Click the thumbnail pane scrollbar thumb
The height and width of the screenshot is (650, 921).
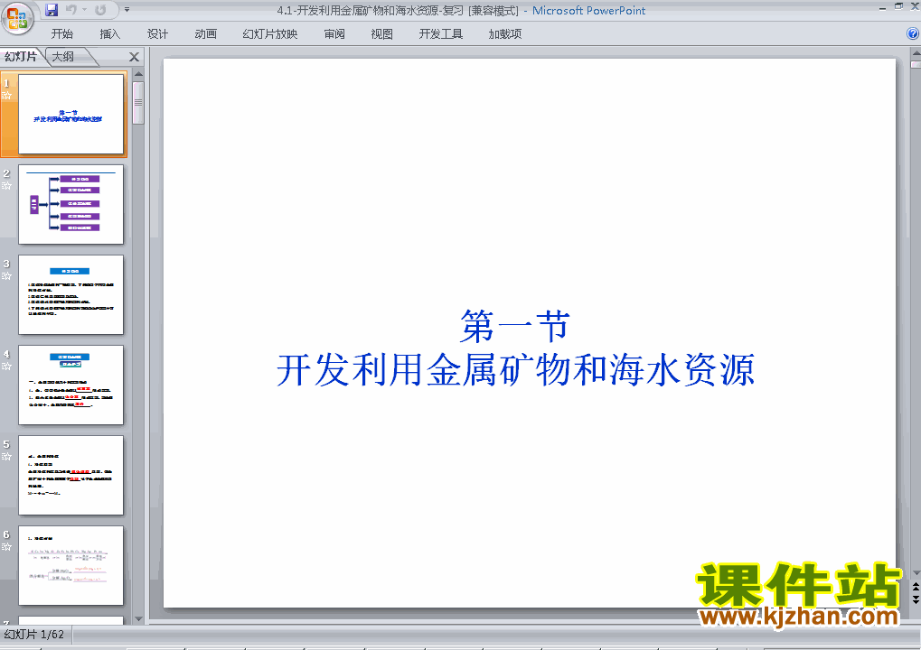138,103
